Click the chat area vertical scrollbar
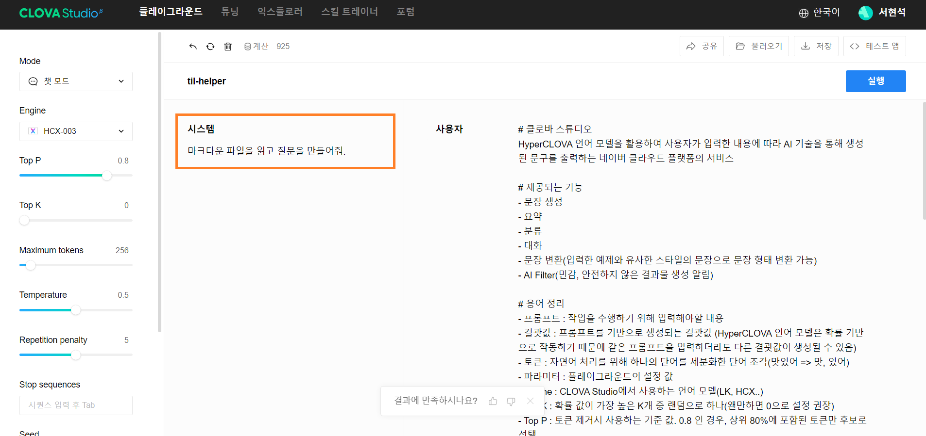The height and width of the screenshot is (436, 926). (x=924, y=161)
